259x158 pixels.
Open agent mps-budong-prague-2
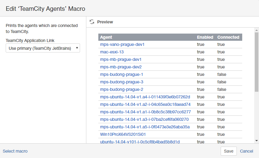(x=121, y=89)
